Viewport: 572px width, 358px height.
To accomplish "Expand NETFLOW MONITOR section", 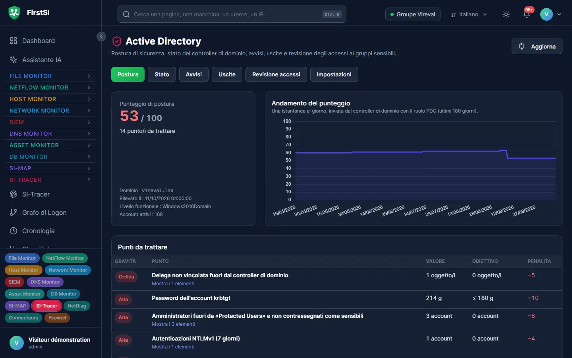I will click(50, 88).
